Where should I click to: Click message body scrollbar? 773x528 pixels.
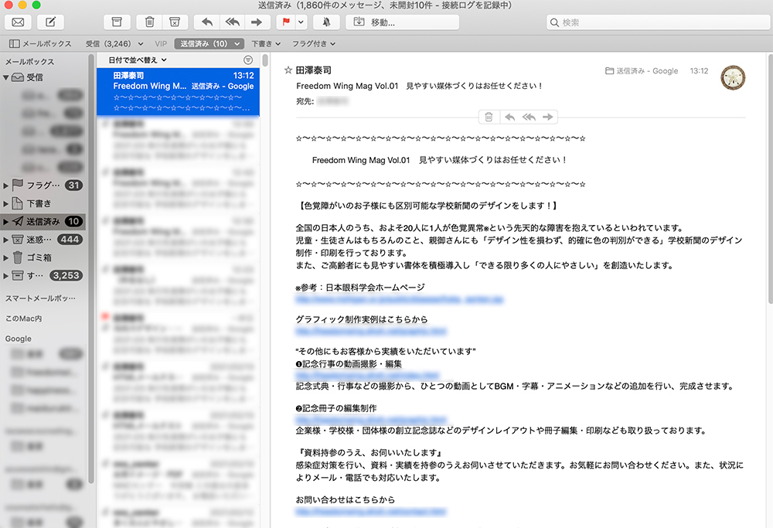click(770, 178)
